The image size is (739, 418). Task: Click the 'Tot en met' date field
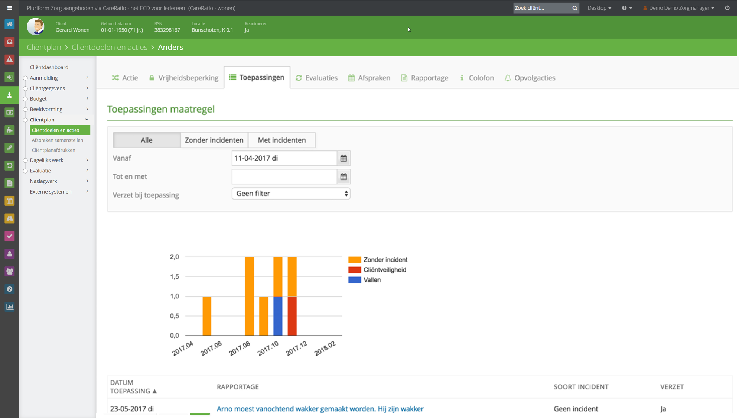[x=284, y=177]
